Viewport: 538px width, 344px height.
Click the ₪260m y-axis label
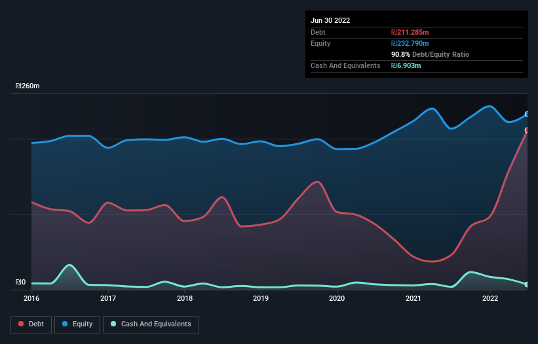click(28, 86)
